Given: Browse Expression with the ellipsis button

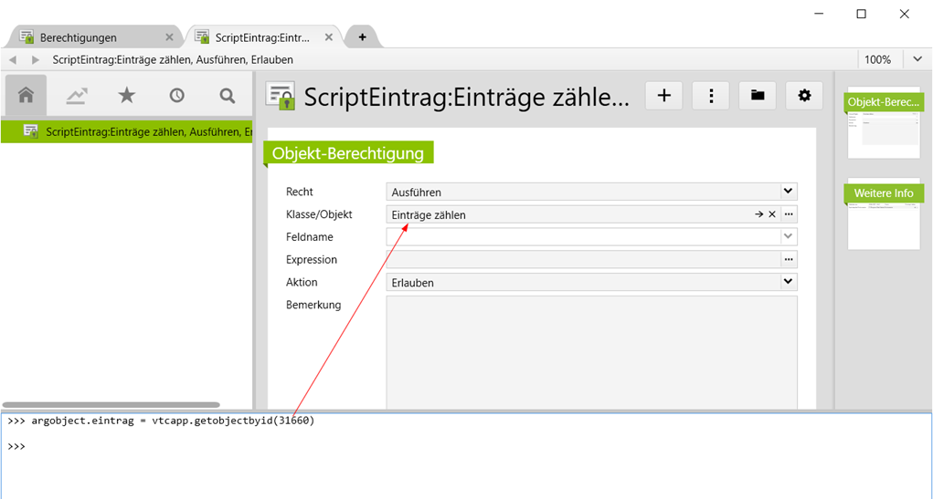Looking at the screenshot, I should (x=789, y=260).
